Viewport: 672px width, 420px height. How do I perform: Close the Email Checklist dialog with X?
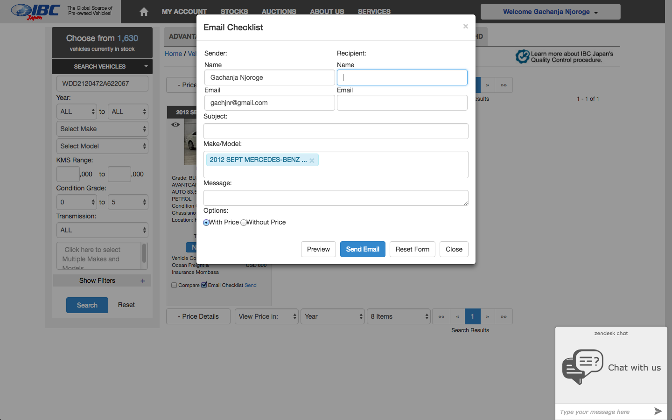coord(465,27)
